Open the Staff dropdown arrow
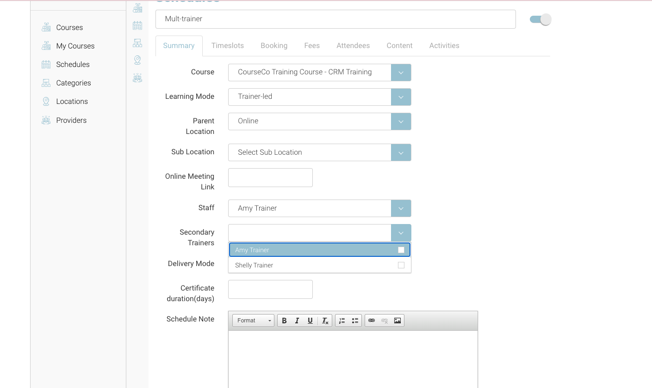652x388 pixels. 401,208
